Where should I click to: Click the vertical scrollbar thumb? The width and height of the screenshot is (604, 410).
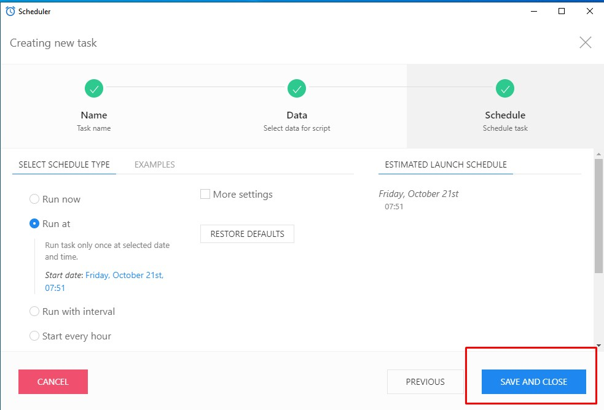(598, 216)
